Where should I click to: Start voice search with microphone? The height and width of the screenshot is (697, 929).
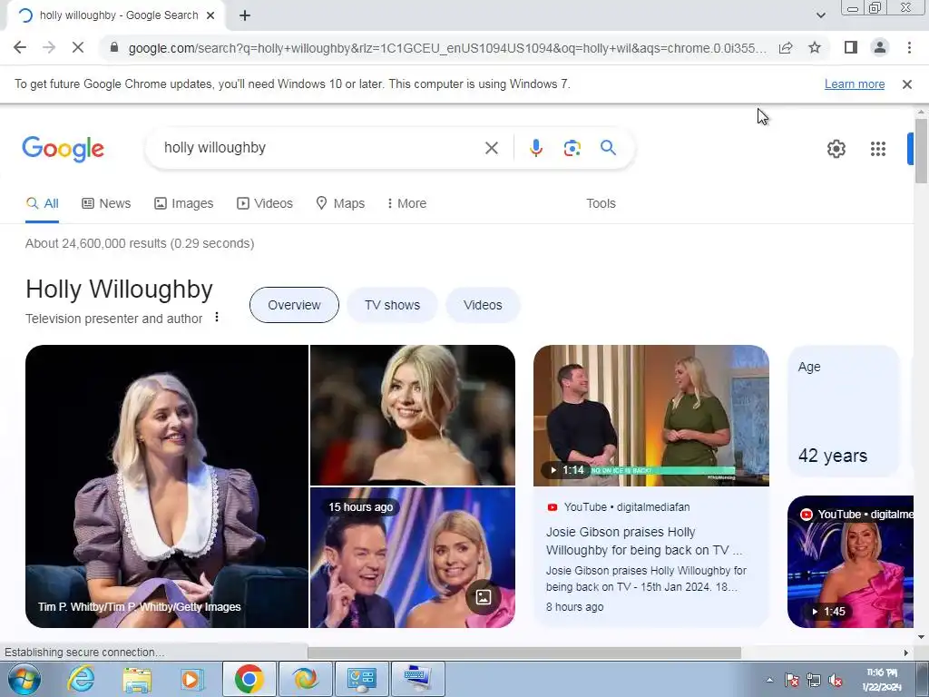pos(535,148)
